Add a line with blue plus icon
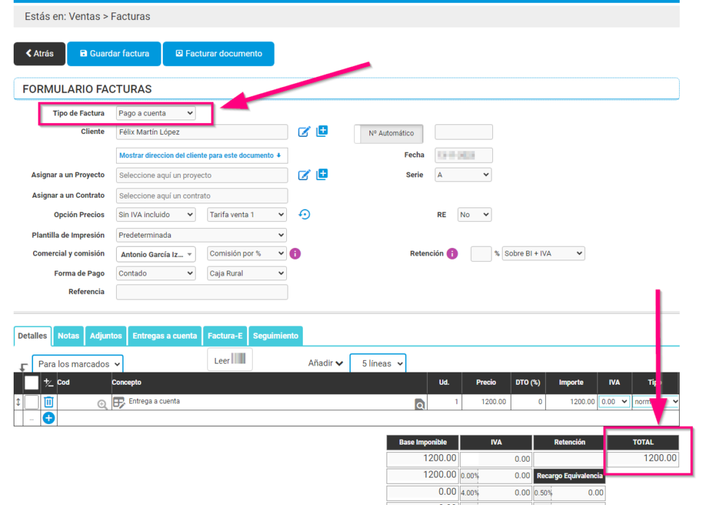The width and height of the screenshot is (703, 505). [49, 418]
